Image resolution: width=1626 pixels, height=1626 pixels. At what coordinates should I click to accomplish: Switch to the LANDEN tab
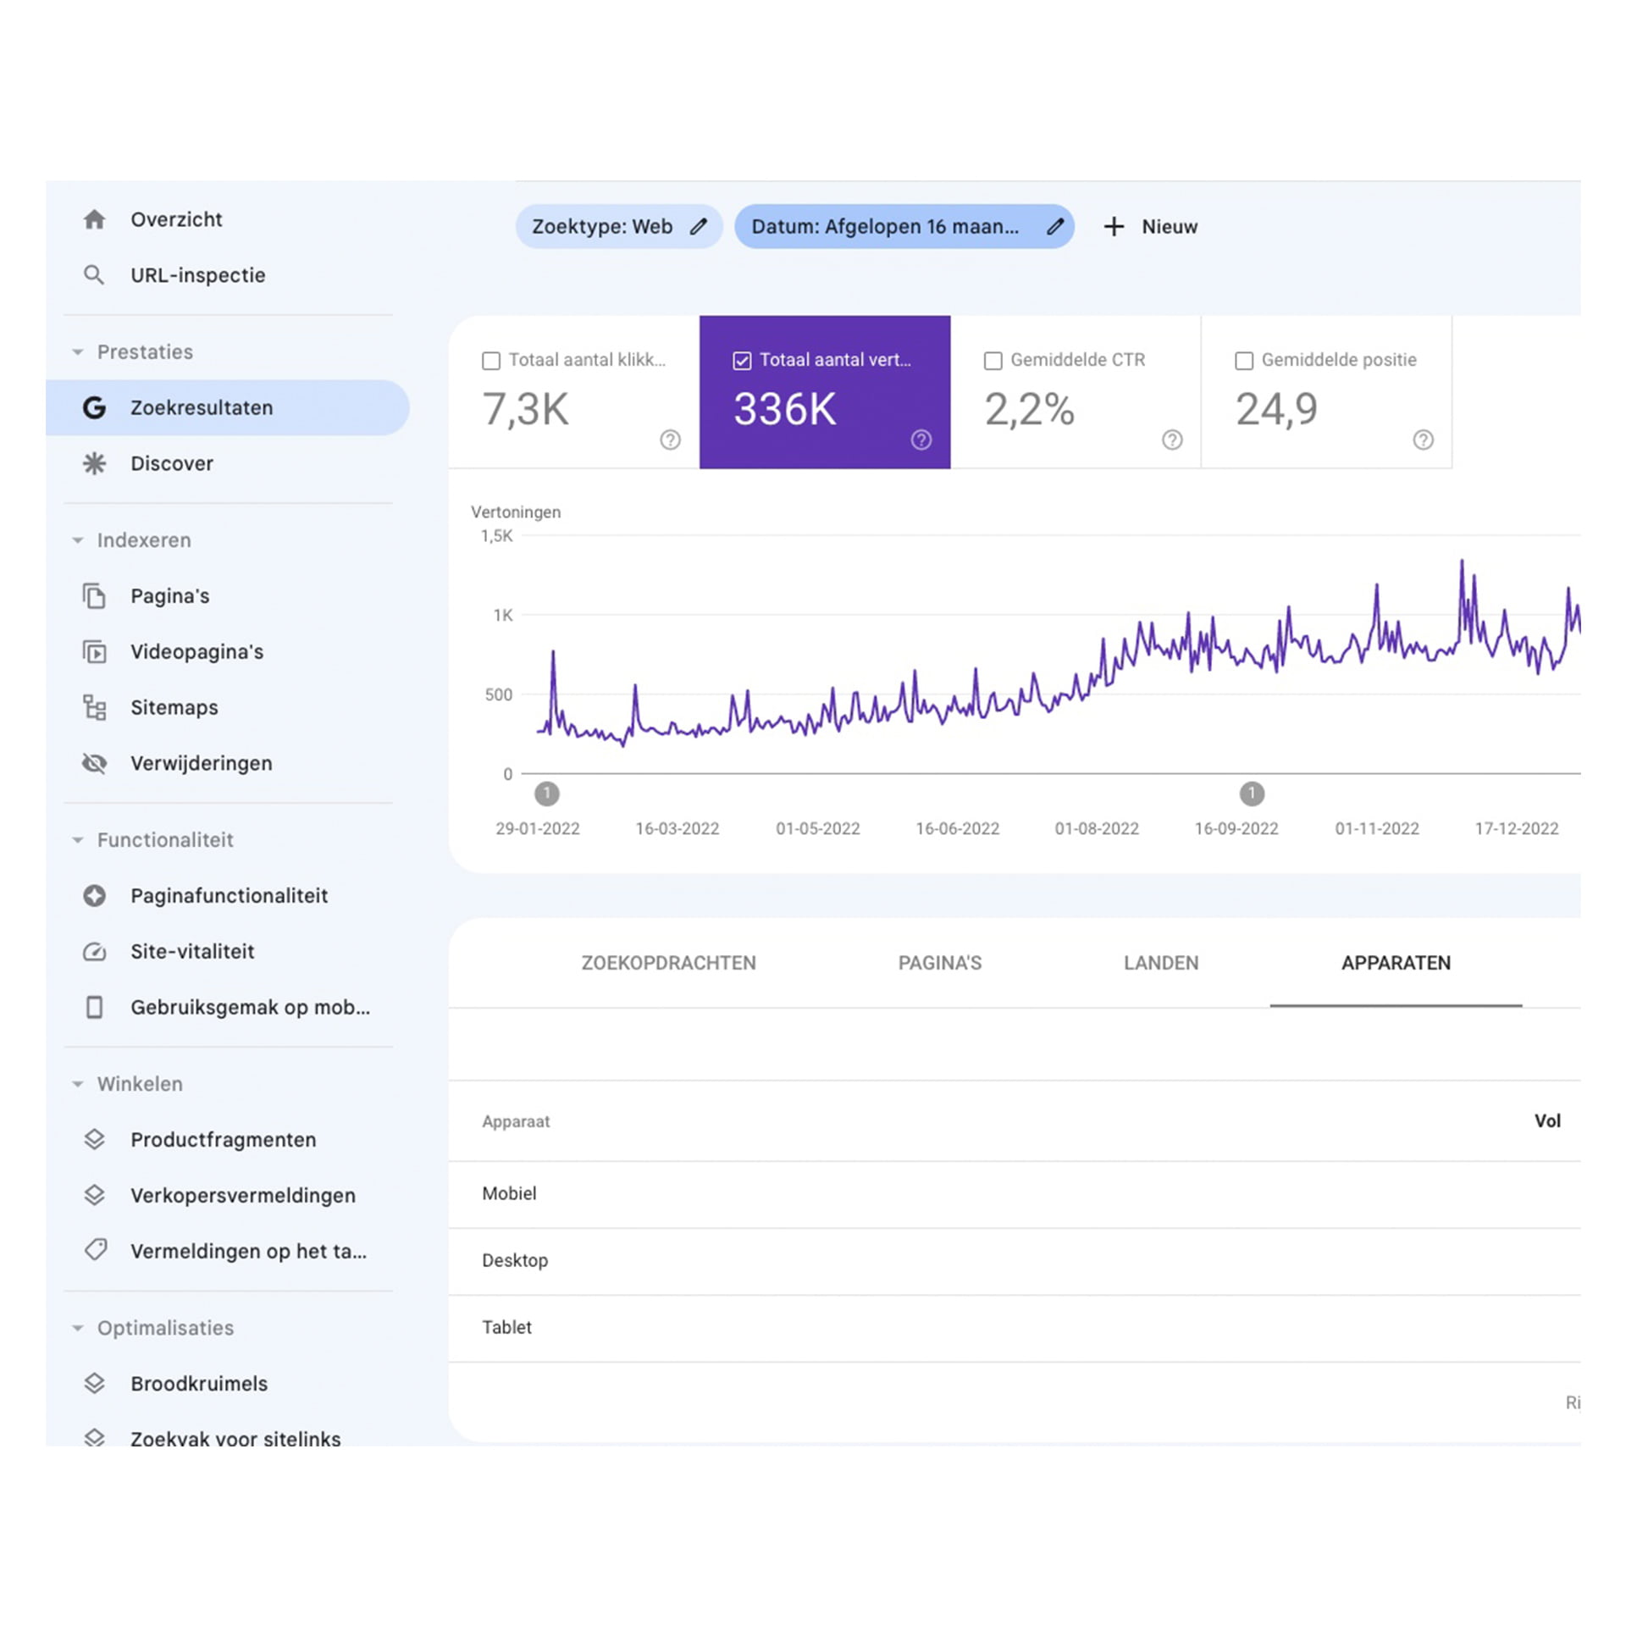coord(1160,963)
